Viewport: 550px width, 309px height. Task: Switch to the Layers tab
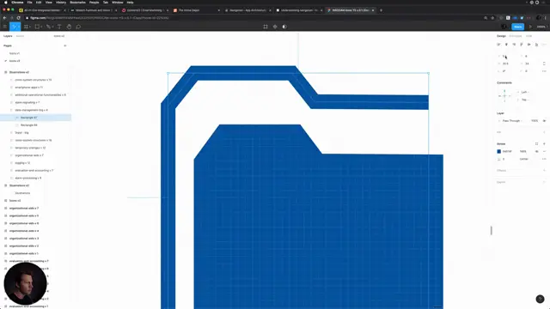(x=8, y=36)
